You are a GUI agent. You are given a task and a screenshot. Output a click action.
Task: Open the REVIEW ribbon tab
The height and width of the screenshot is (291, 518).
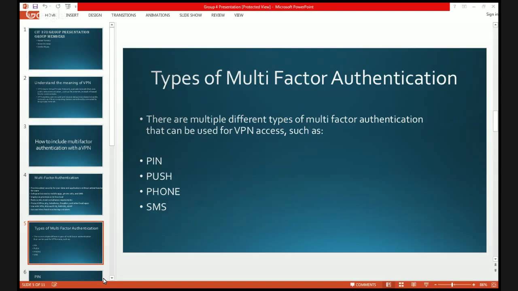[218, 15]
